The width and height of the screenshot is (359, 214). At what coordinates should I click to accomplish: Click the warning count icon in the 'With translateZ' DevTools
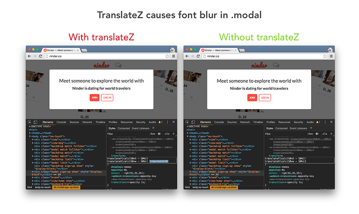point(160,122)
